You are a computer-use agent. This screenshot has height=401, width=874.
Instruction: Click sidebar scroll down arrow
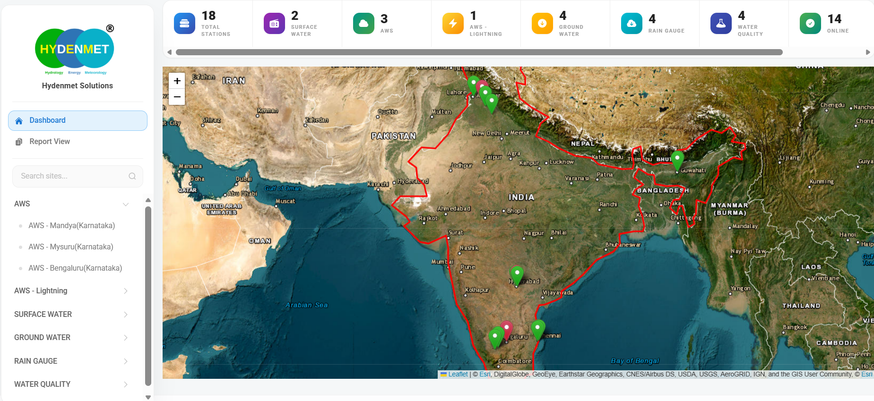point(148,397)
